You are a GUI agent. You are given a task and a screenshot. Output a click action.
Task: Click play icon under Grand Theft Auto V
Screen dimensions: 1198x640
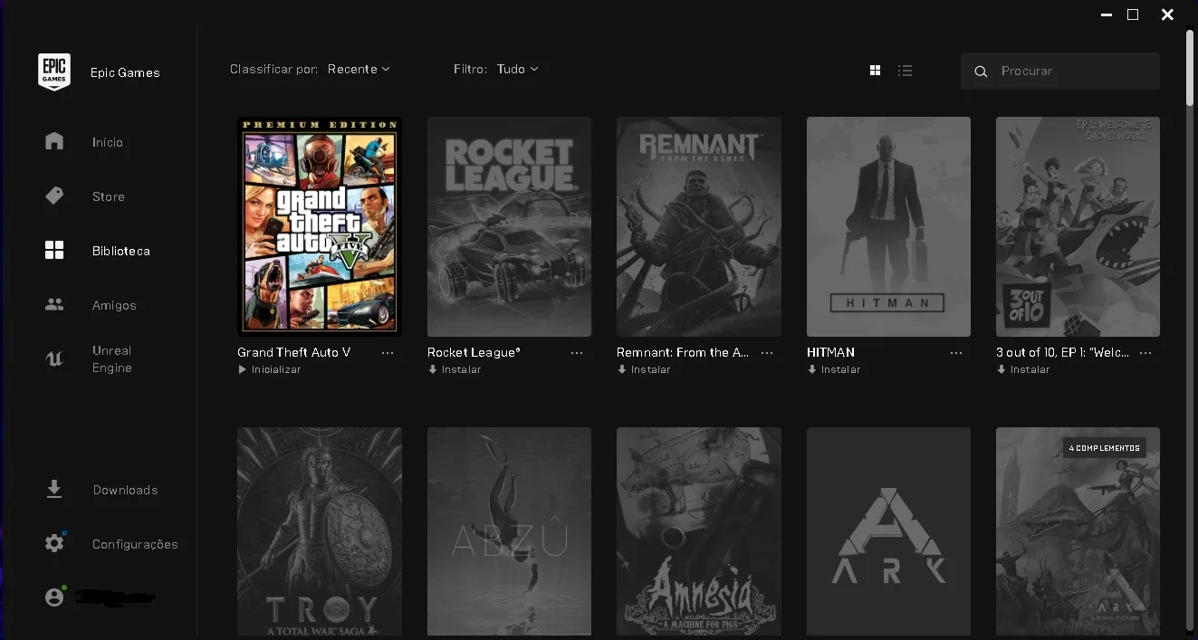coord(242,369)
